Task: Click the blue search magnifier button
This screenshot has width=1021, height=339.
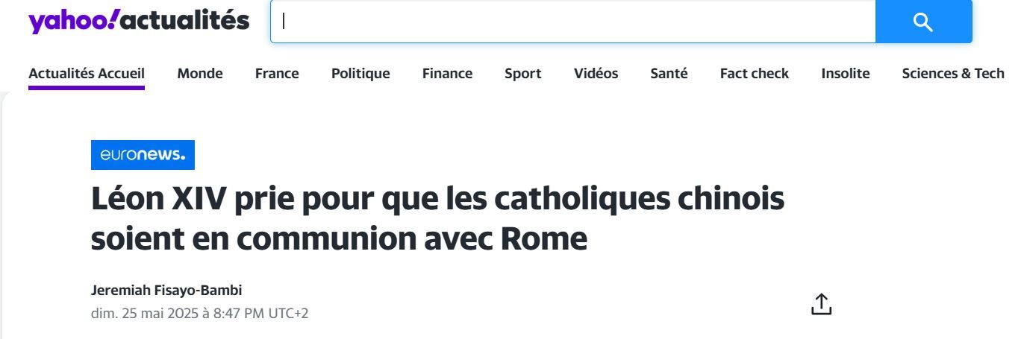Action: pos(923,22)
